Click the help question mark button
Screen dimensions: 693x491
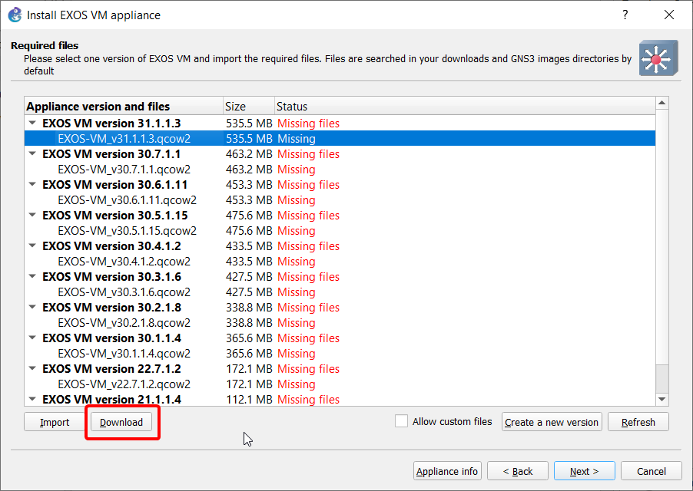coord(625,15)
